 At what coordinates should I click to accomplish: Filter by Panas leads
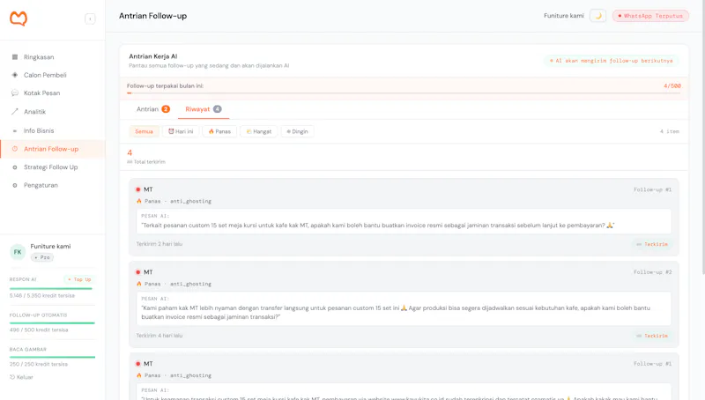pos(219,131)
